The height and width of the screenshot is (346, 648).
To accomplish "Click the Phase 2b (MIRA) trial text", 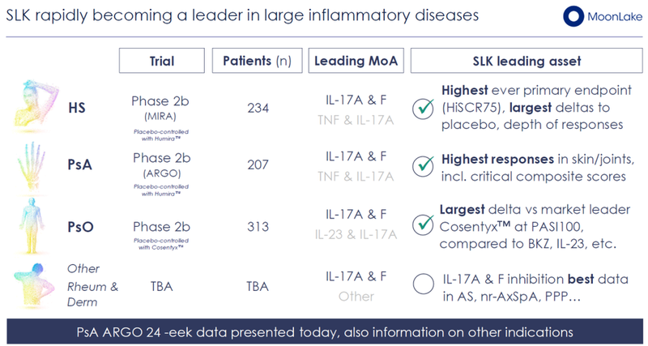I will point(160,104).
